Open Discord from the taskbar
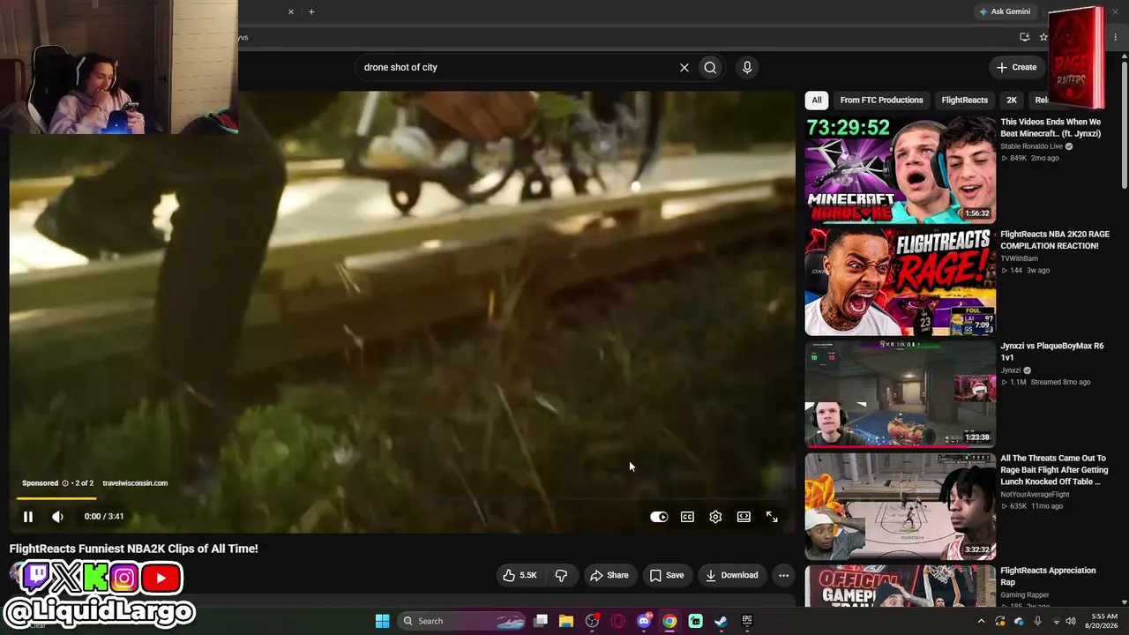This screenshot has width=1129, height=635. [x=644, y=621]
